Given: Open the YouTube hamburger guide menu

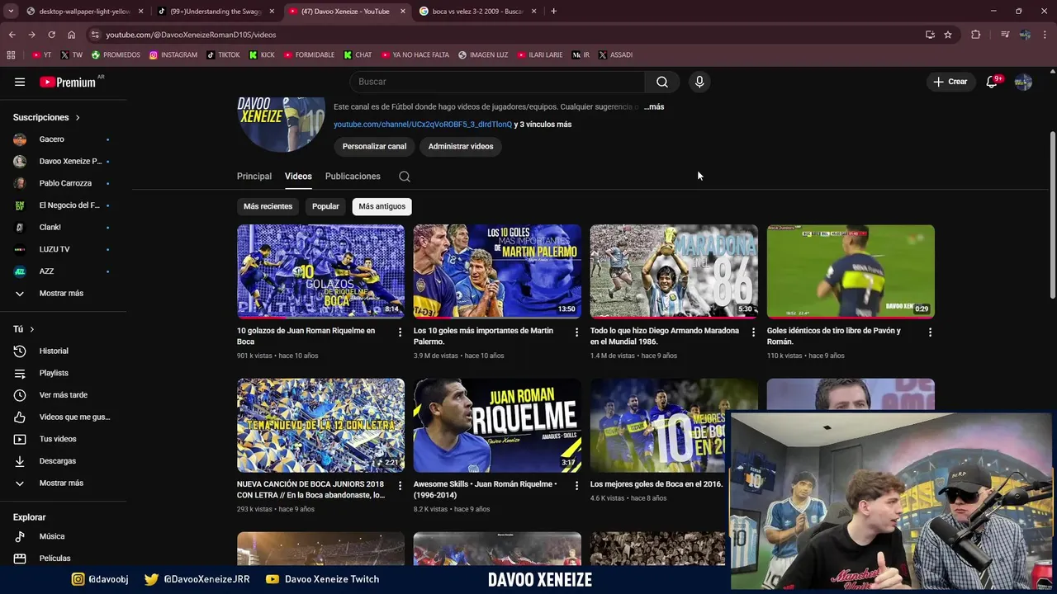Looking at the screenshot, I should (20, 82).
